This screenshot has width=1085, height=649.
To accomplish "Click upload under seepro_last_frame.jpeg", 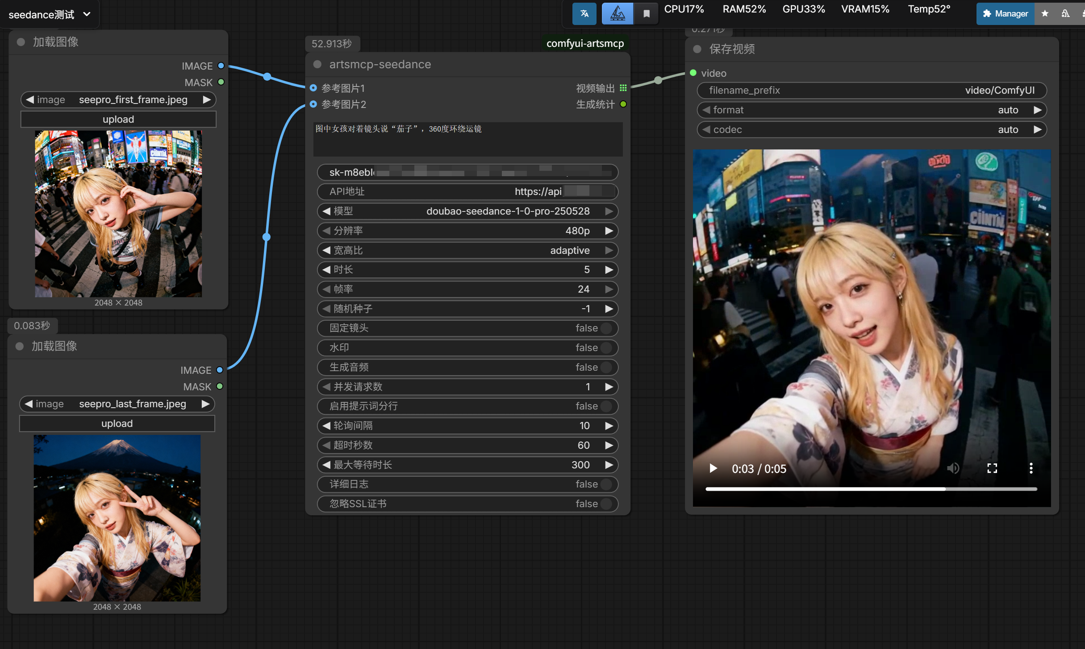I will (x=117, y=423).
